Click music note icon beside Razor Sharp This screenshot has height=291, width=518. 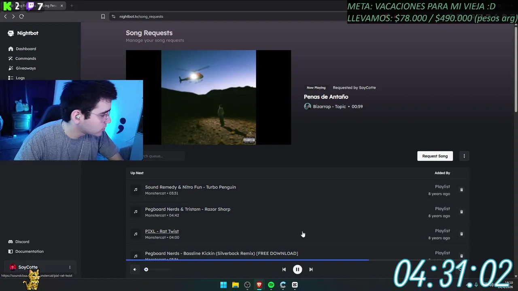[136, 212]
